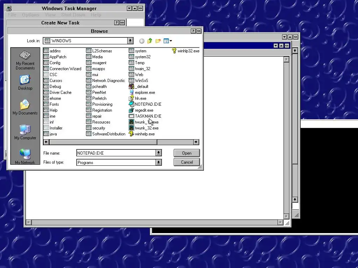Click the file list right scroll arrow
Viewport: 358px width, 268px height.
196,142
